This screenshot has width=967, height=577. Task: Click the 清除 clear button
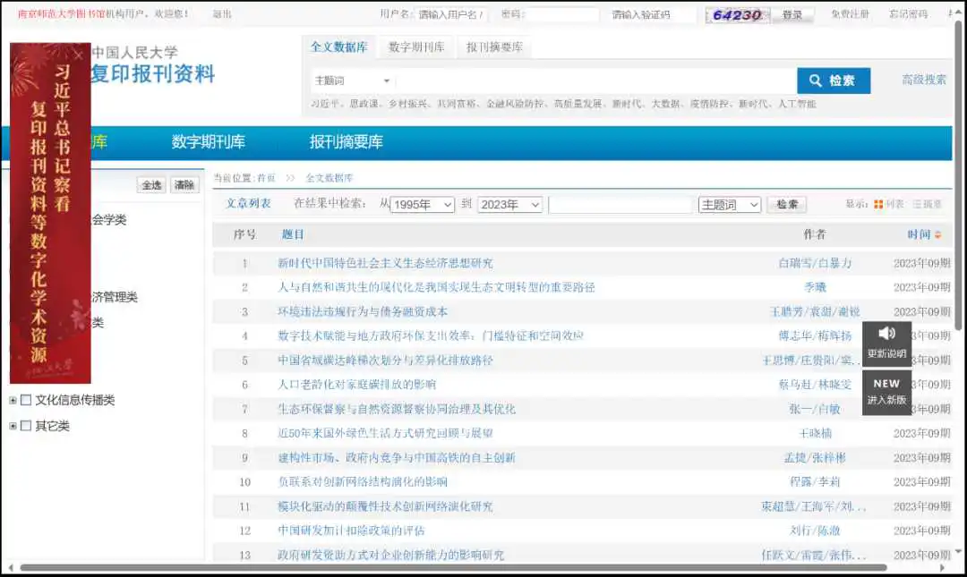[x=184, y=185]
